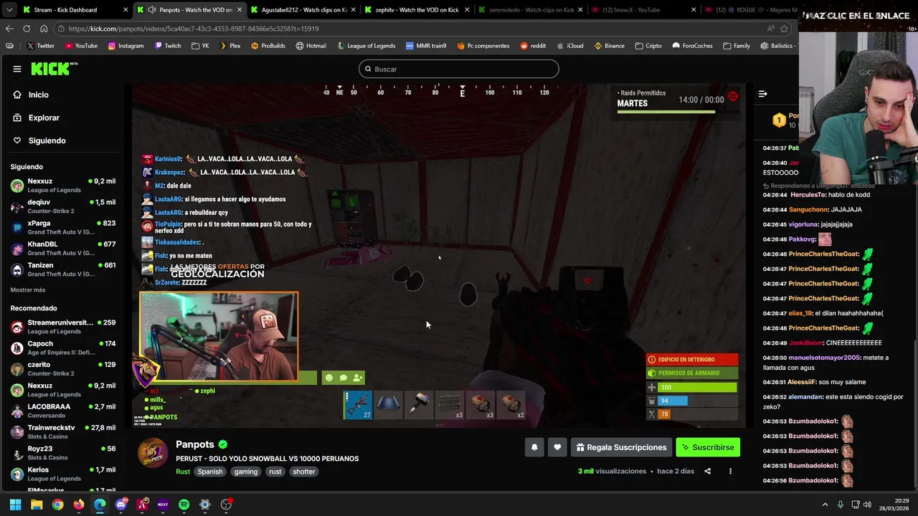Follow Panpots with the heart icon
This screenshot has height=516, width=918.
[557, 447]
